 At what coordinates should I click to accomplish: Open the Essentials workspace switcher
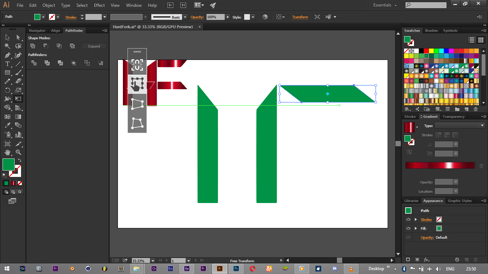[385, 5]
